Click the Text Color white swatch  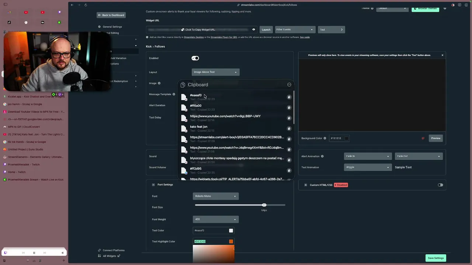[x=231, y=230]
